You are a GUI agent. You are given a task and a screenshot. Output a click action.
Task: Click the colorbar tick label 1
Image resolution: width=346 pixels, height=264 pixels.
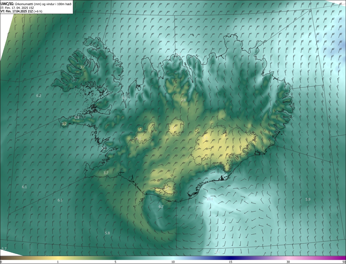[58, 262]
